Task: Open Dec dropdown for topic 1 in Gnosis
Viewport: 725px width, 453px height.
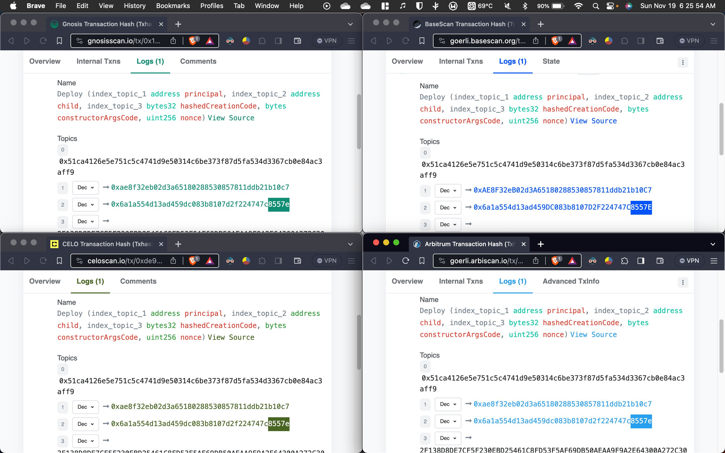Action: (x=86, y=187)
